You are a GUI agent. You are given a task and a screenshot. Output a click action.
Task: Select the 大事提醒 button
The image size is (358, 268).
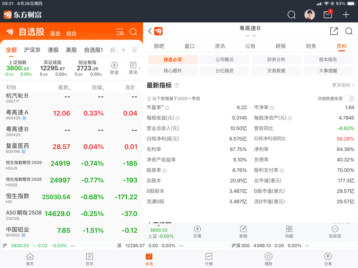(x=328, y=71)
